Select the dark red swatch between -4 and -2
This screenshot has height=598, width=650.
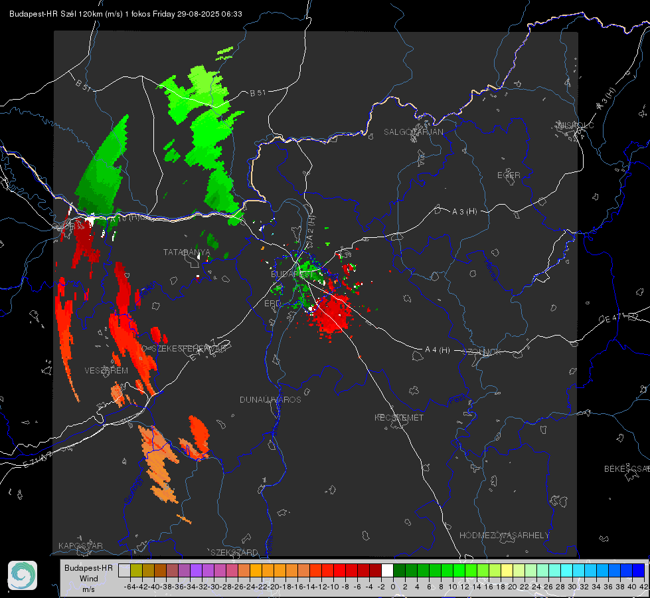[x=375, y=570]
